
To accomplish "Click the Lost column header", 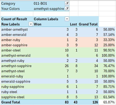I will [x=74, y=24].
